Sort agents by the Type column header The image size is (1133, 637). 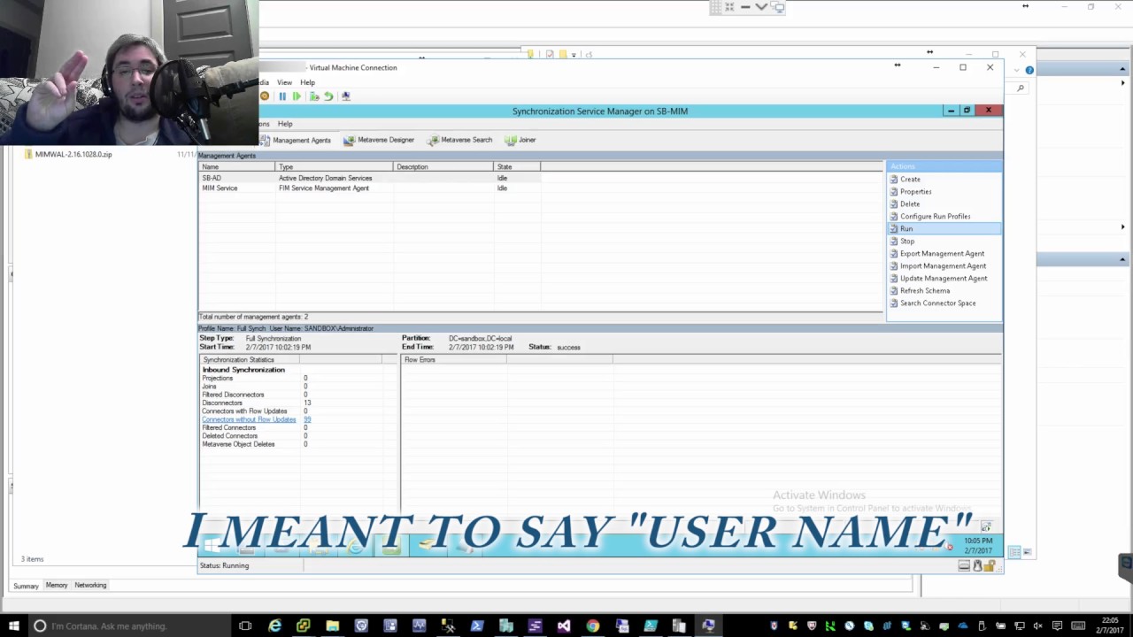[335, 167]
